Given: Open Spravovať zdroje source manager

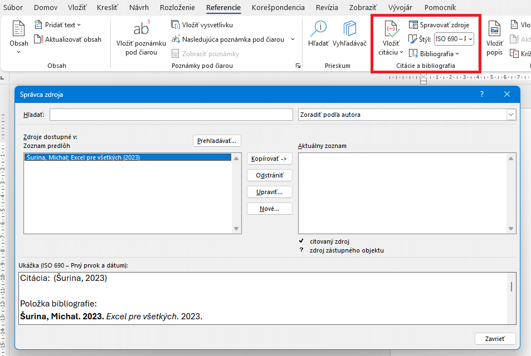Looking at the screenshot, I should 439,24.
